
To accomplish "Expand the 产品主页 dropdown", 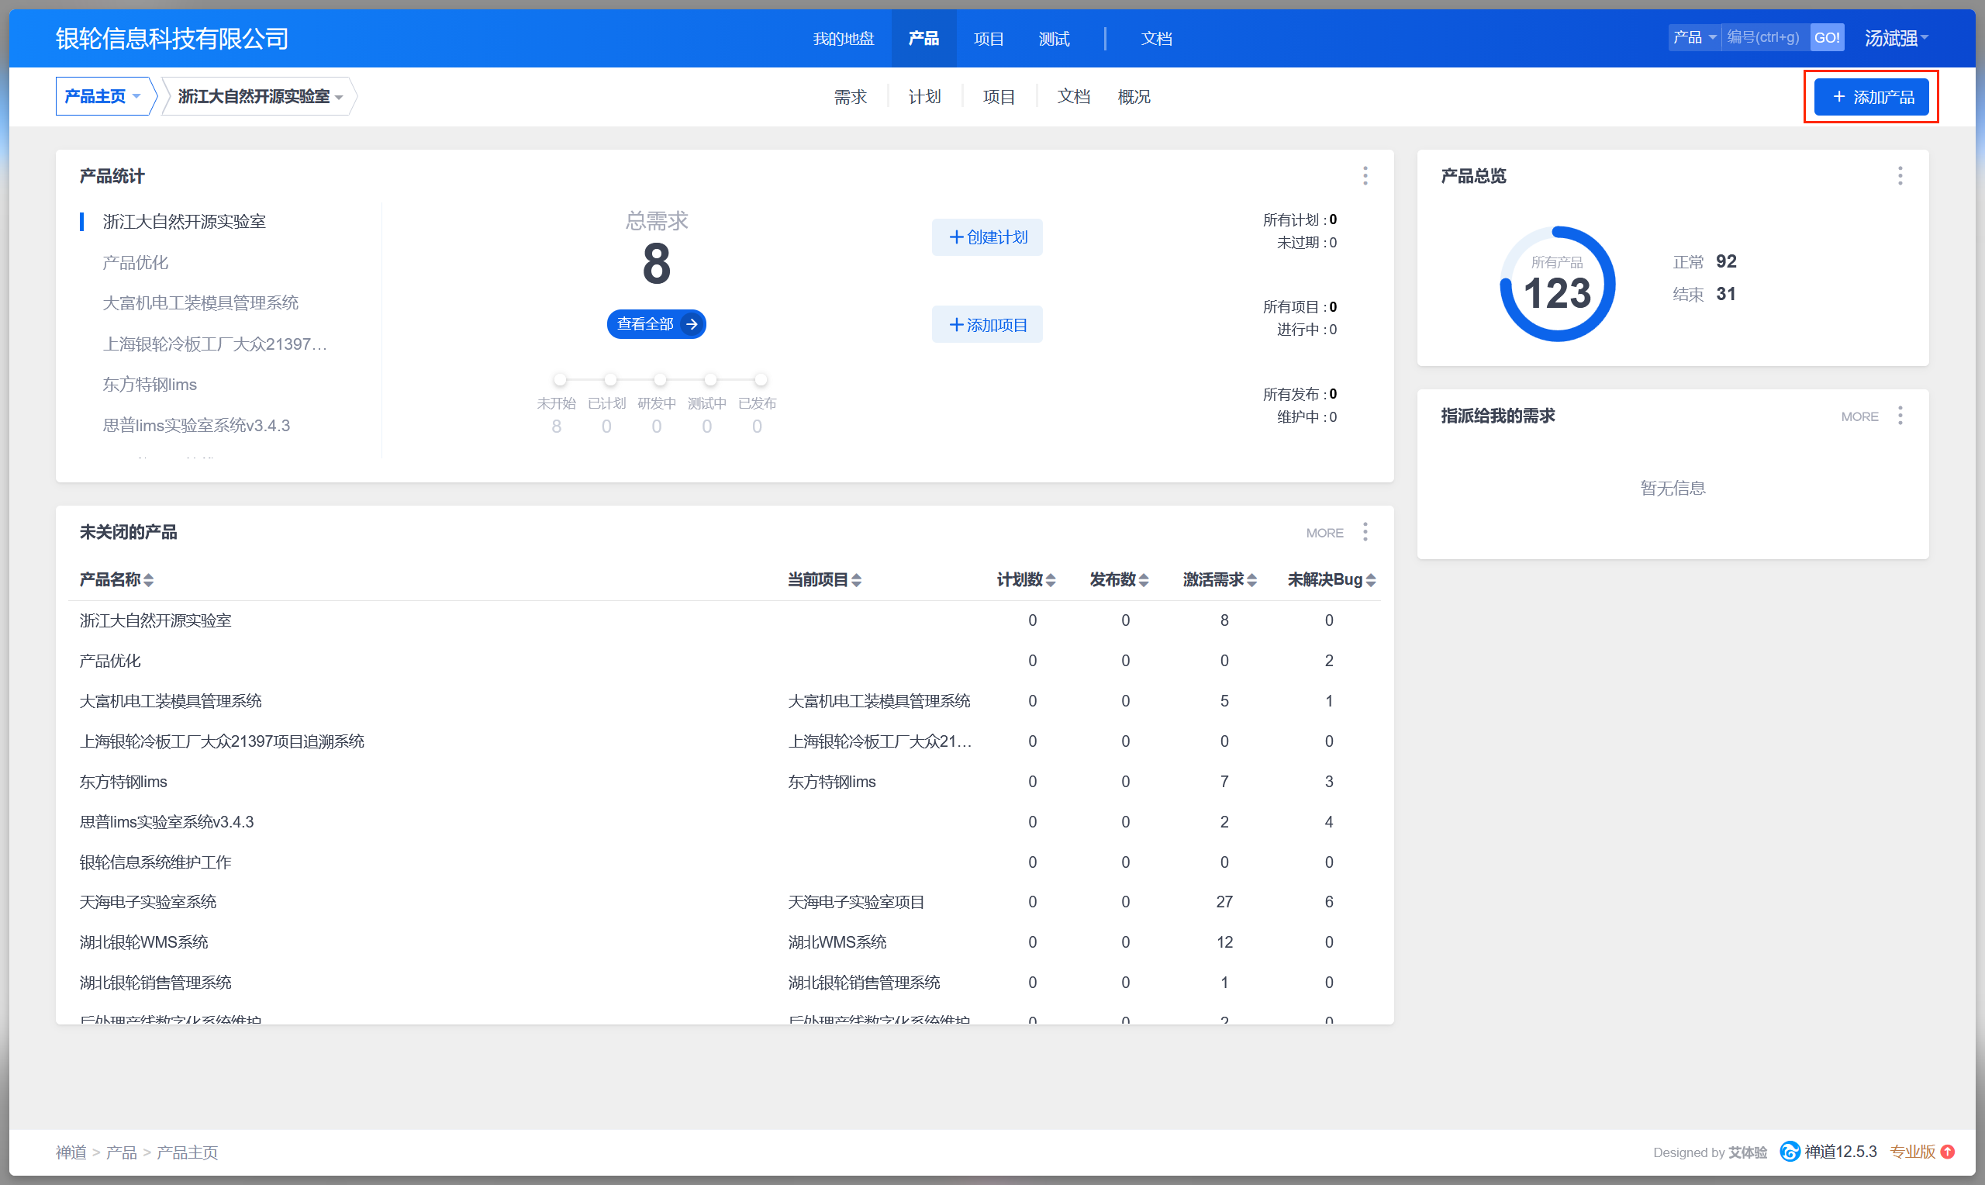I will pyautogui.click(x=103, y=97).
